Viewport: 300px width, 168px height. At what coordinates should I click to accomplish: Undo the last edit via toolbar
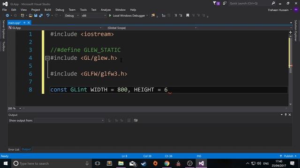tap(48, 15)
